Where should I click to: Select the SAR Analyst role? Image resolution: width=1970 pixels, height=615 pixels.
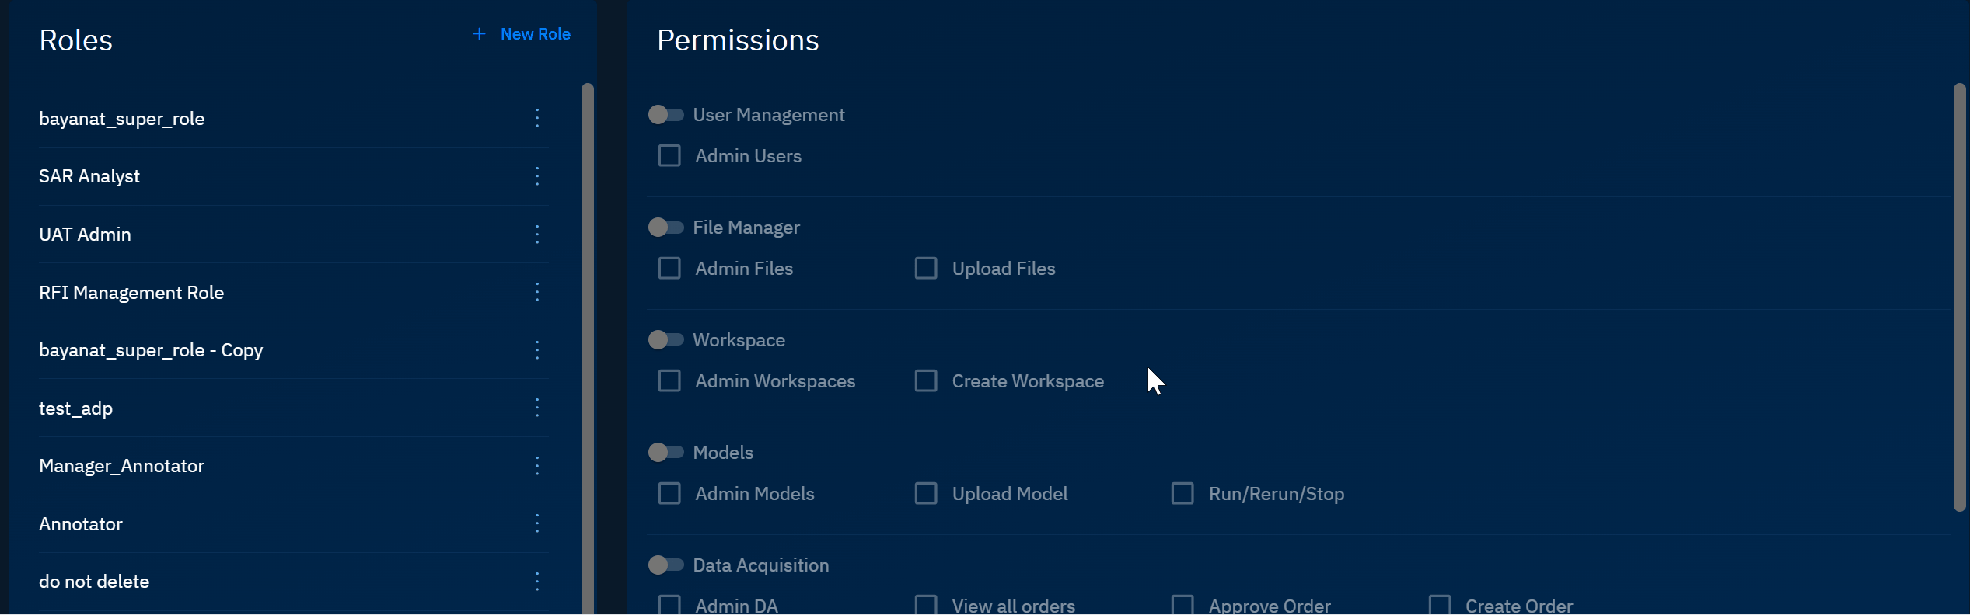[89, 176]
